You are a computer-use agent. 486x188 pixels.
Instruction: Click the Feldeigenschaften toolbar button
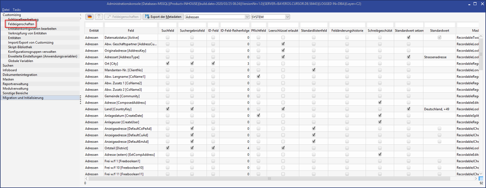click(123, 17)
